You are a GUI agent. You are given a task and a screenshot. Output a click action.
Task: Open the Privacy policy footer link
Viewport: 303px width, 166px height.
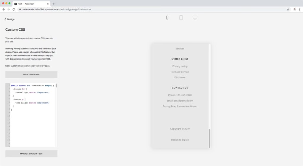click(180, 66)
